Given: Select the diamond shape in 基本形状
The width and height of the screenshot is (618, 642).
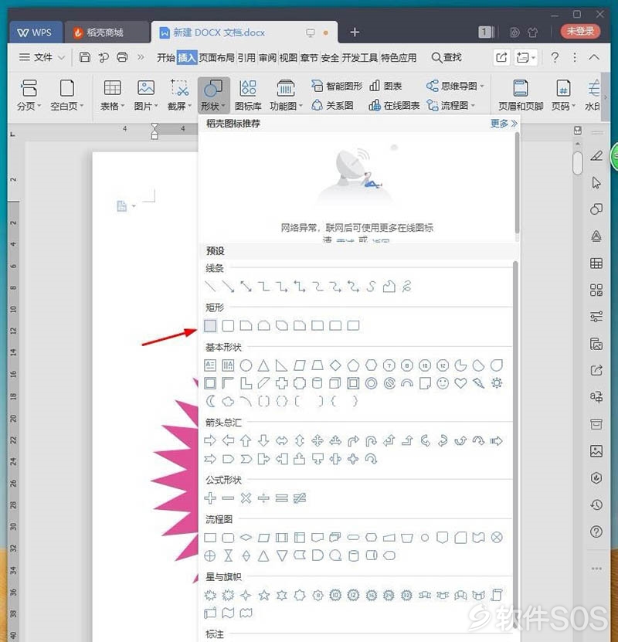Looking at the screenshot, I should [x=335, y=365].
